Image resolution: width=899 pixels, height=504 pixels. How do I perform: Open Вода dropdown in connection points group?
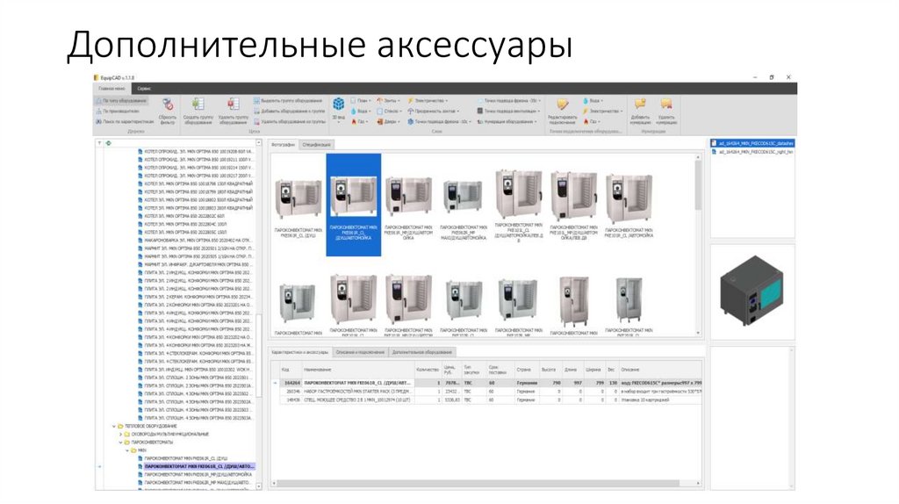pos(593,100)
